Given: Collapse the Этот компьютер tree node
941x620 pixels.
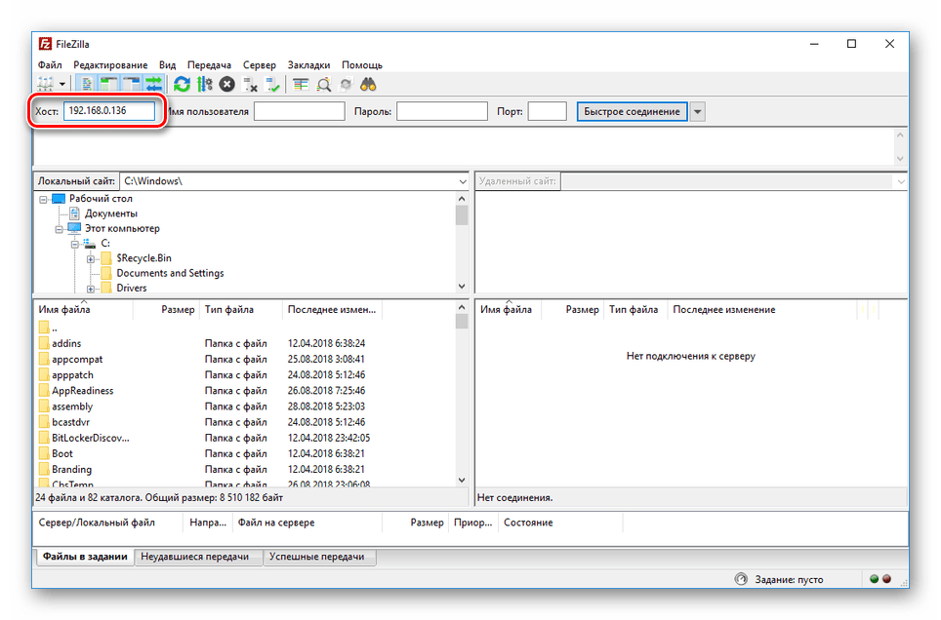Looking at the screenshot, I should pyautogui.click(x=59, y=229).
